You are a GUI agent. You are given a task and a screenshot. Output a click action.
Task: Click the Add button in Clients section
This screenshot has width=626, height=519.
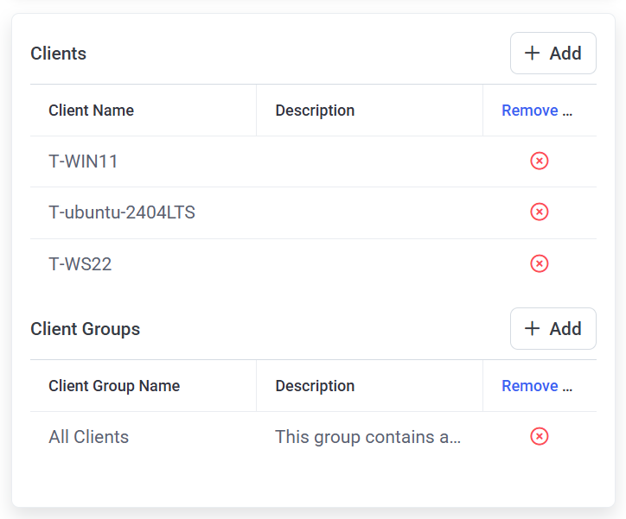553,54
